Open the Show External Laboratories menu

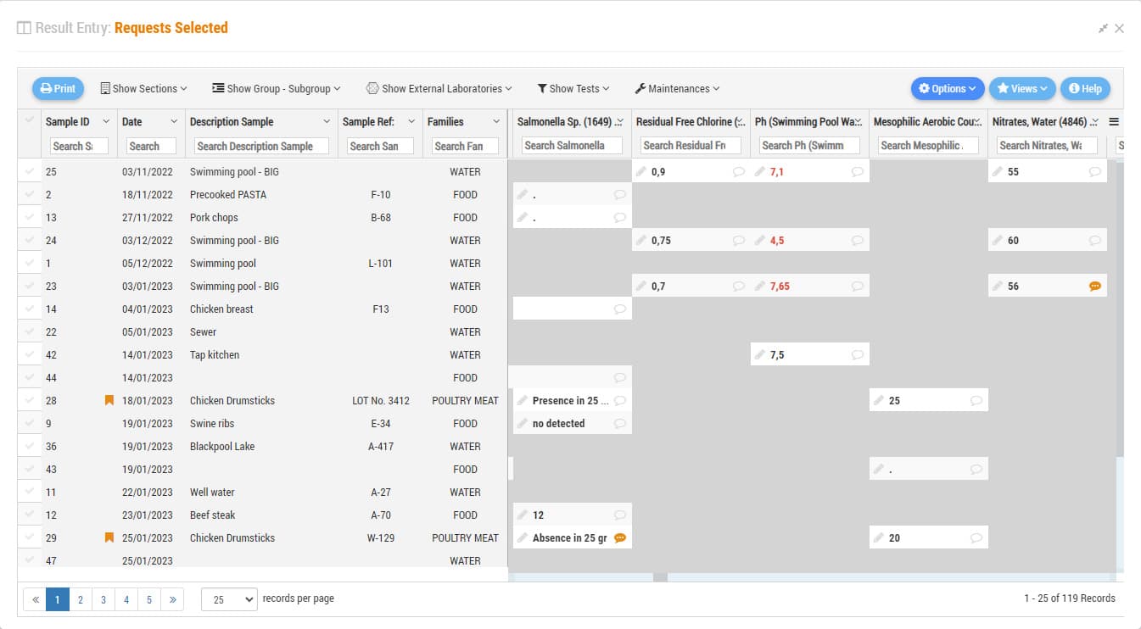439,88
